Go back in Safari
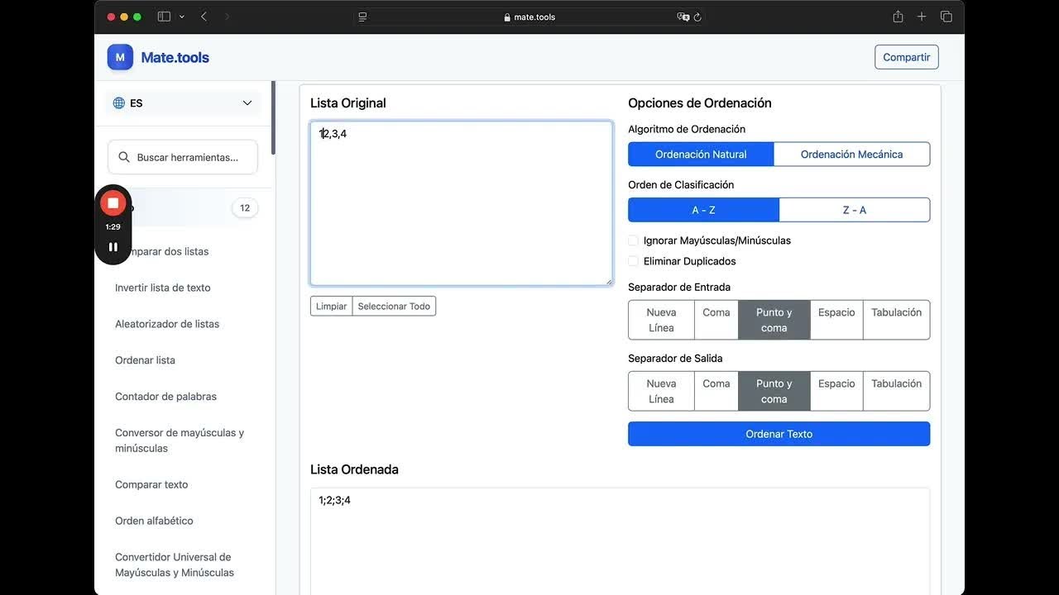 (x=204, y=17)
